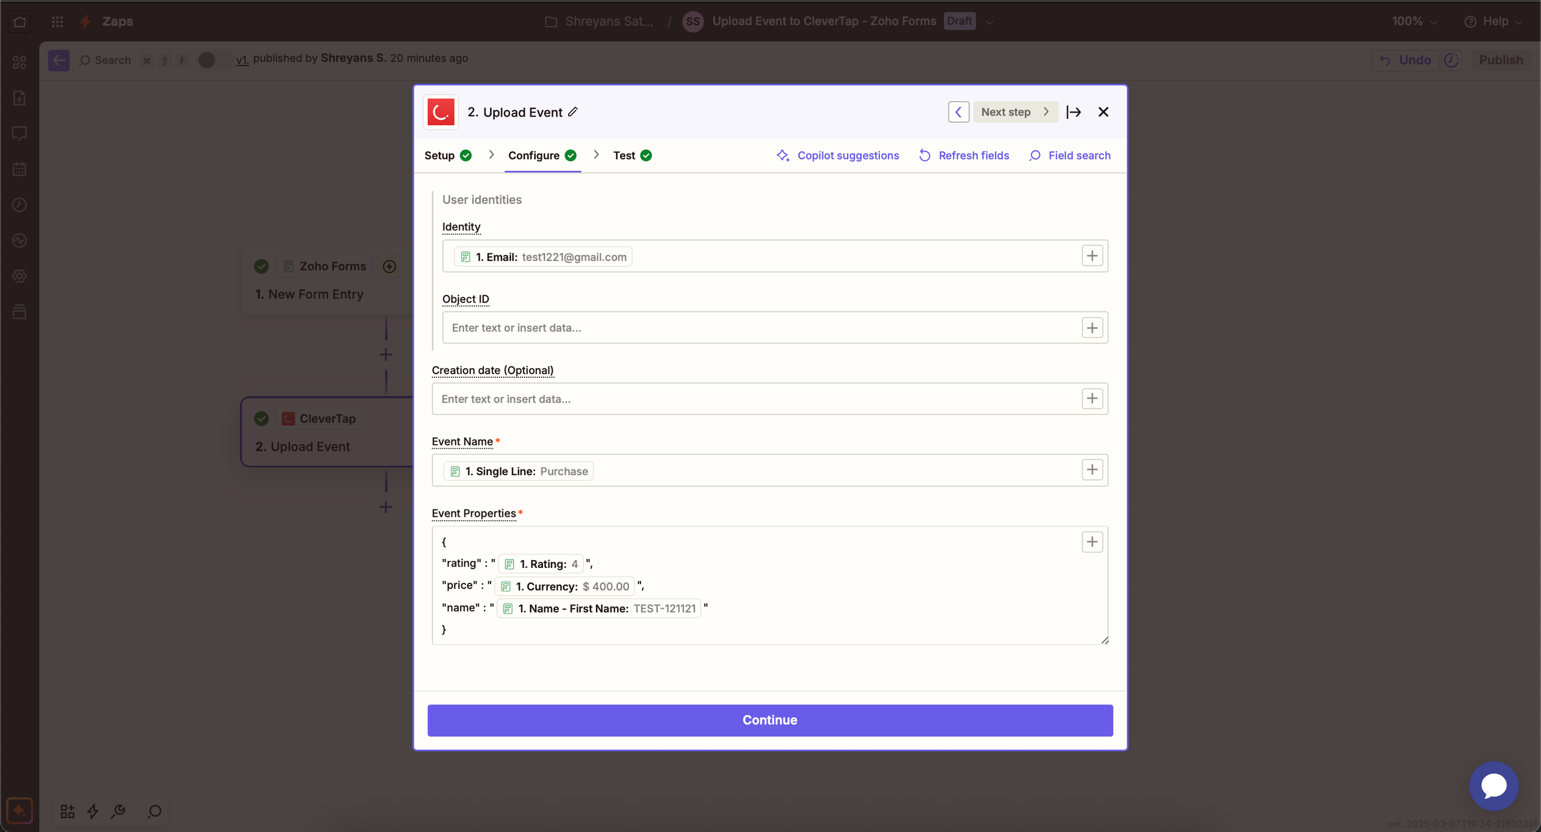Open the history clock icon in sidebar

[x=19, y=205]
